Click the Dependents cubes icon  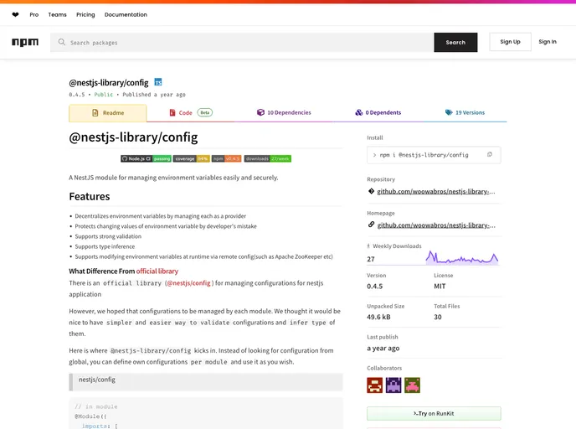[359, 112]
